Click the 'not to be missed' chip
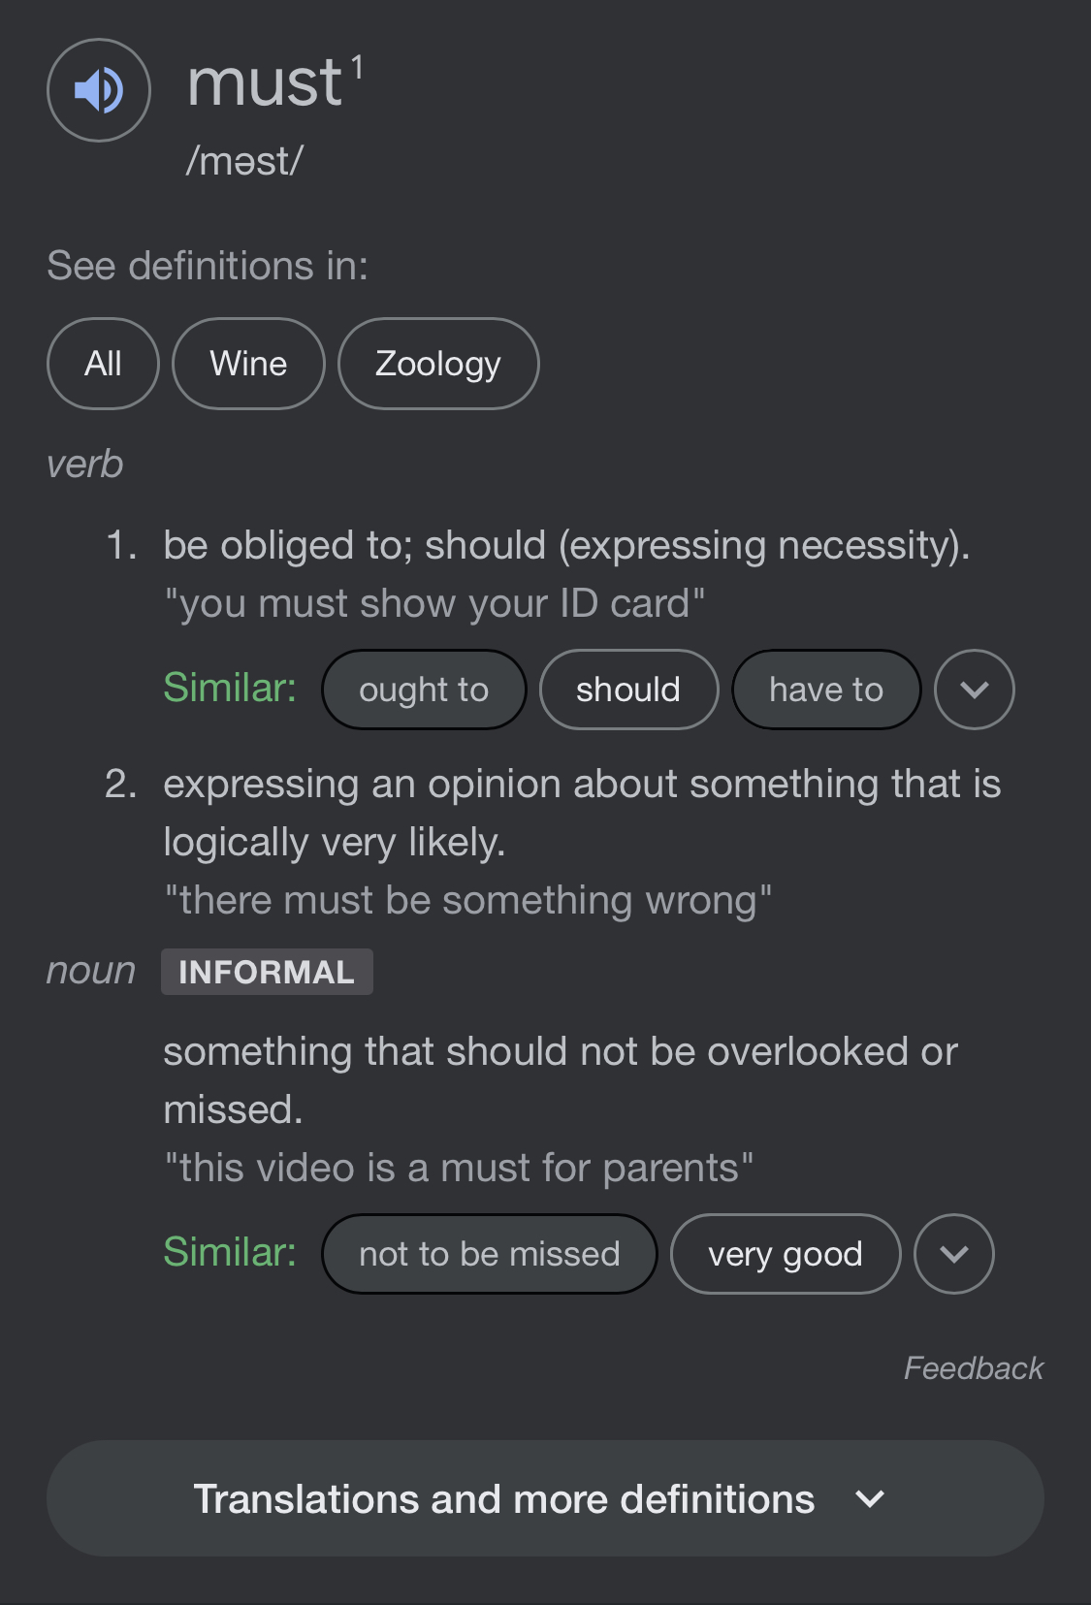This screenshot has width=1091, height=1605. [490, 1254]
